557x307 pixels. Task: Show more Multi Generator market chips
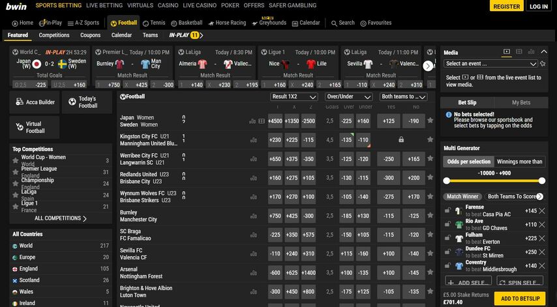(540, 196)
